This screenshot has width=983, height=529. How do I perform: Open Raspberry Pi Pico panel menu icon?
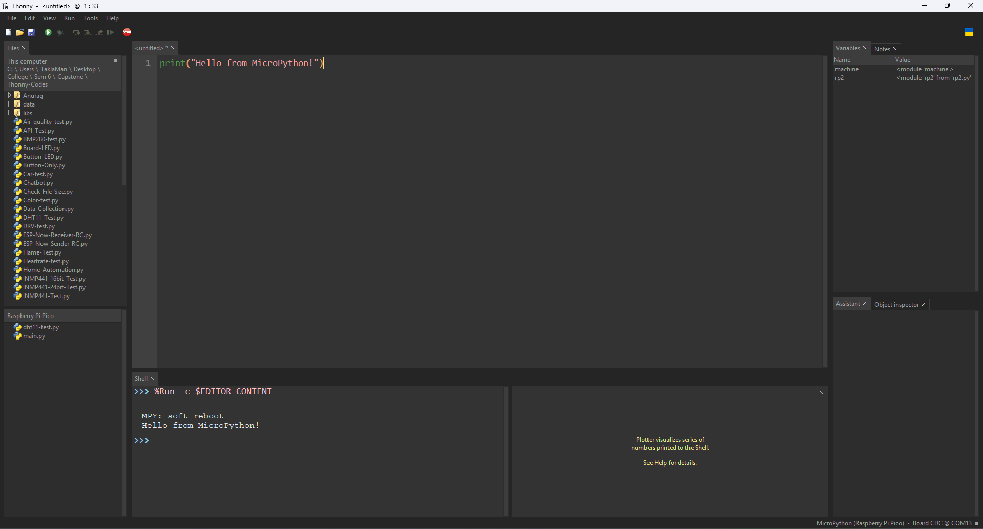click(116, 315)
